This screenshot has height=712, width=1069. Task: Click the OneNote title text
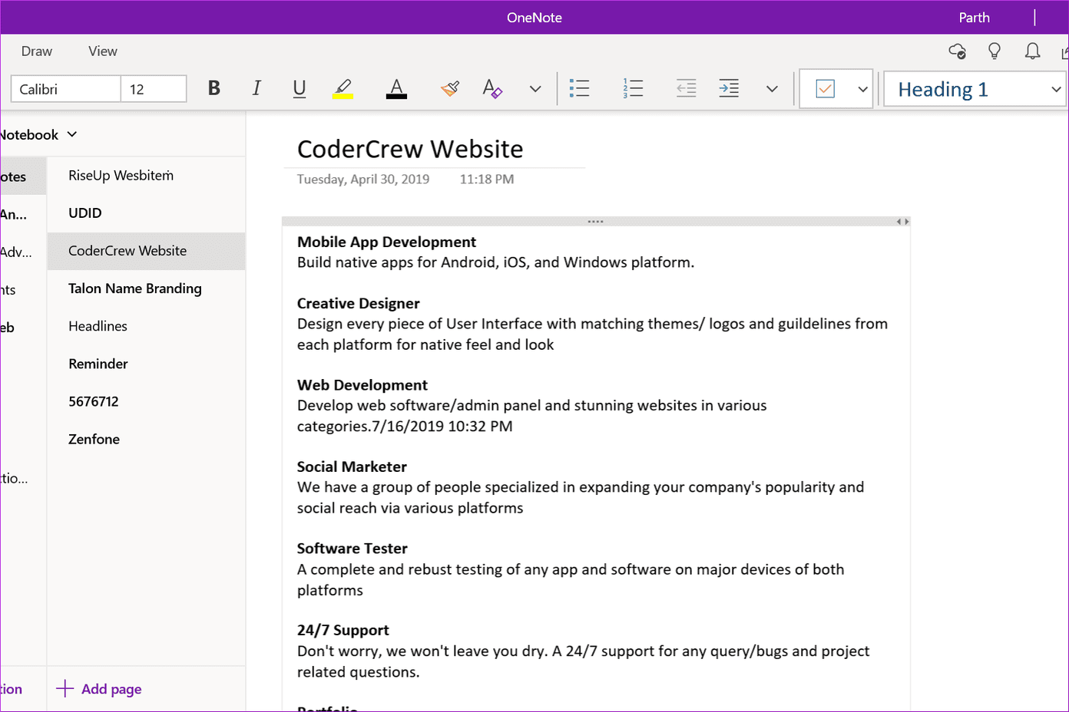coord(534,18)
